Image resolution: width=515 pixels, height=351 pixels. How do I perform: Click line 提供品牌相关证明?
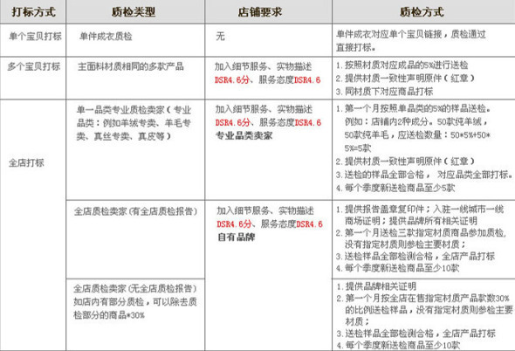tap(376, 286)
